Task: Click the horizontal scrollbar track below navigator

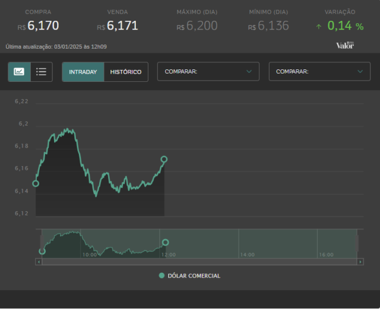Action: (x=199, y=262)
